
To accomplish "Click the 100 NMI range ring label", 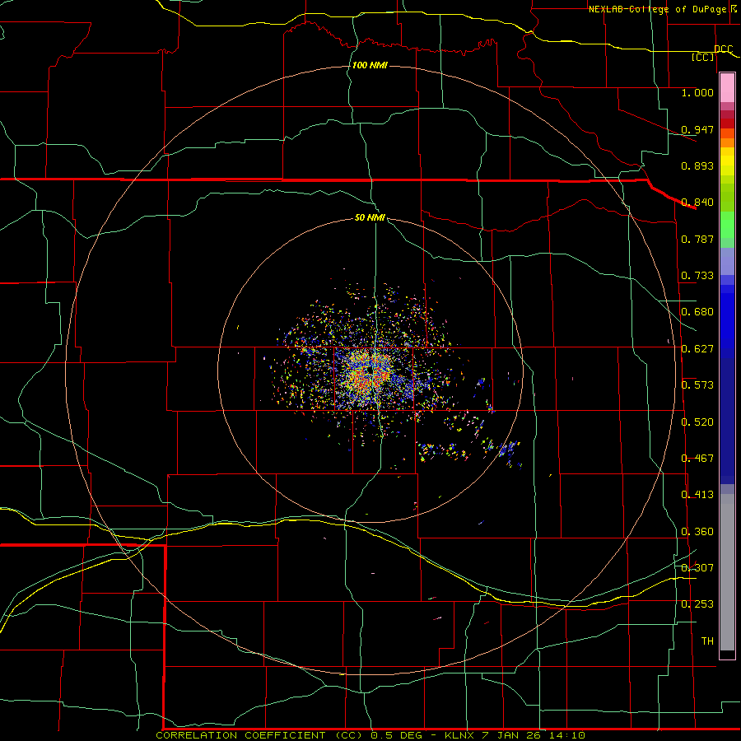I will [x=370, y=65].
